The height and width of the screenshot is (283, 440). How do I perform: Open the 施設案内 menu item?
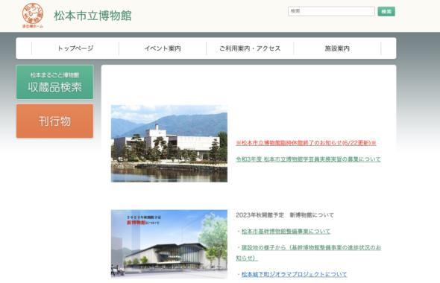point(337,48)
